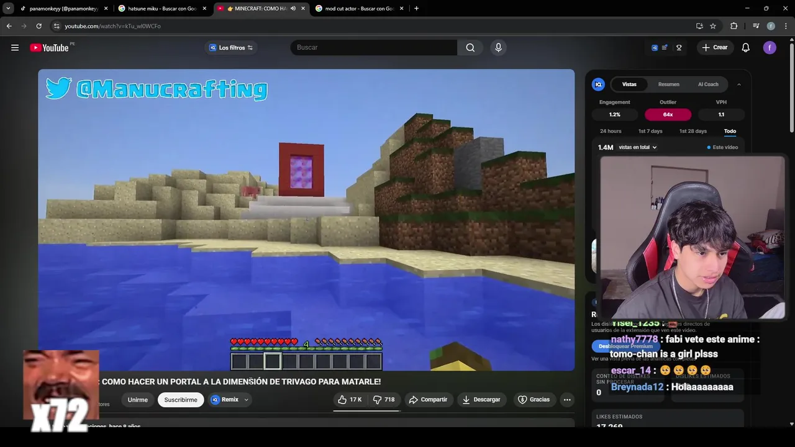Select the AI Coach tab
This screenshot has height=447, width=795.
pos(708,84)
